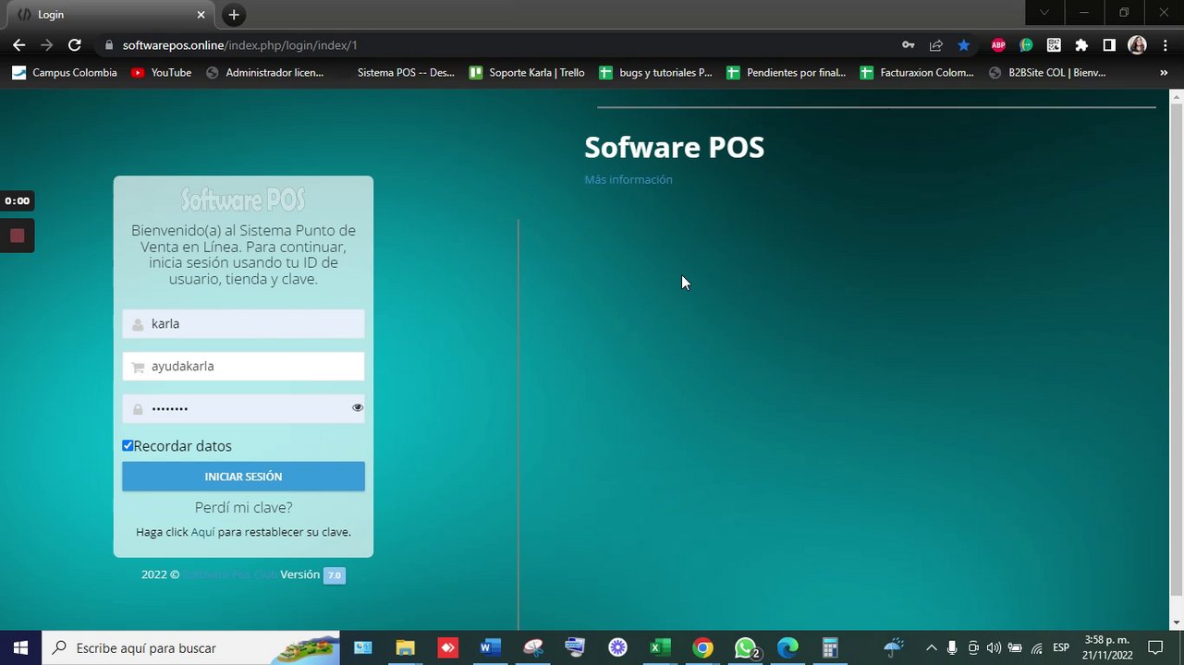Reload the page with the refresh icon
Screen dimensions: 1184x665
coord(75,44)
